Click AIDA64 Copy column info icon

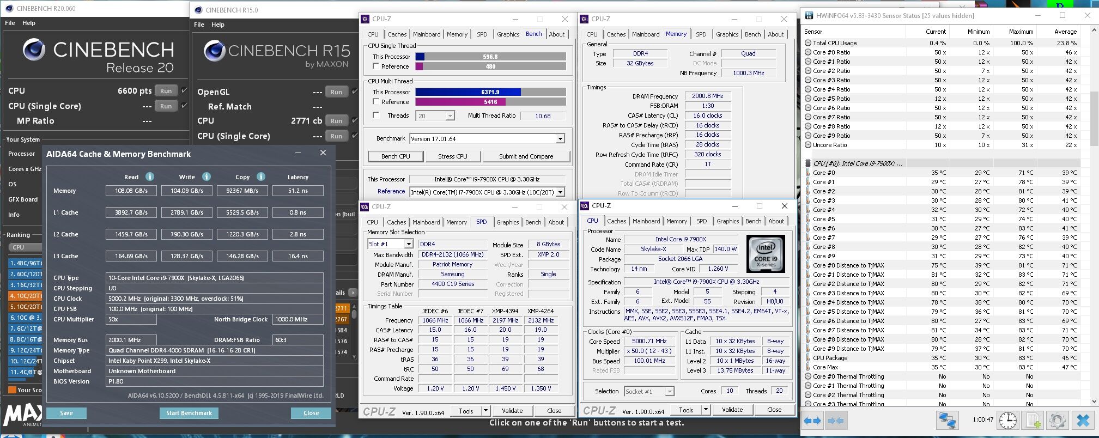(x=261, y=177)
